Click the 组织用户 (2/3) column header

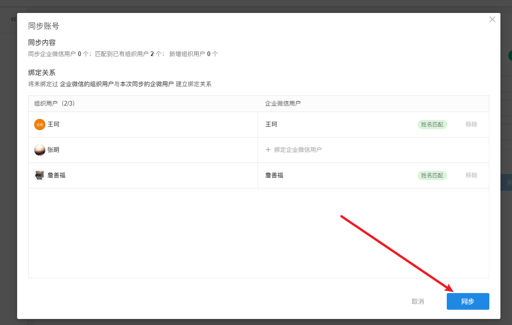[55, 104]
